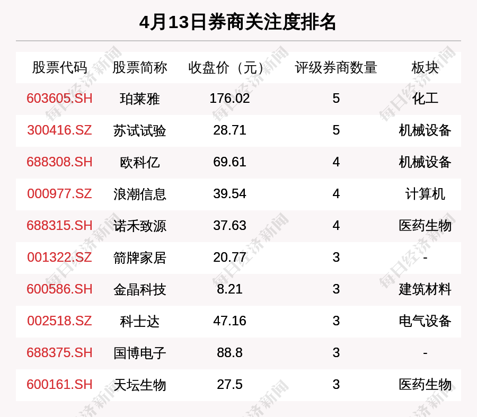Click closing price 20.77

point(229,258)
